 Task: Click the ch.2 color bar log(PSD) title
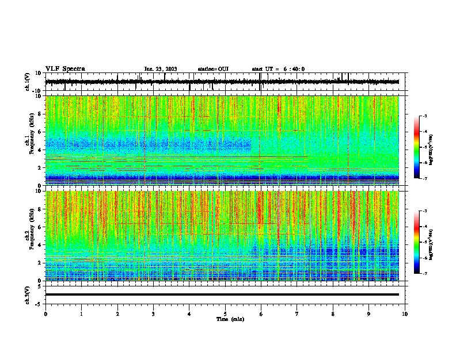coord(431,244)
